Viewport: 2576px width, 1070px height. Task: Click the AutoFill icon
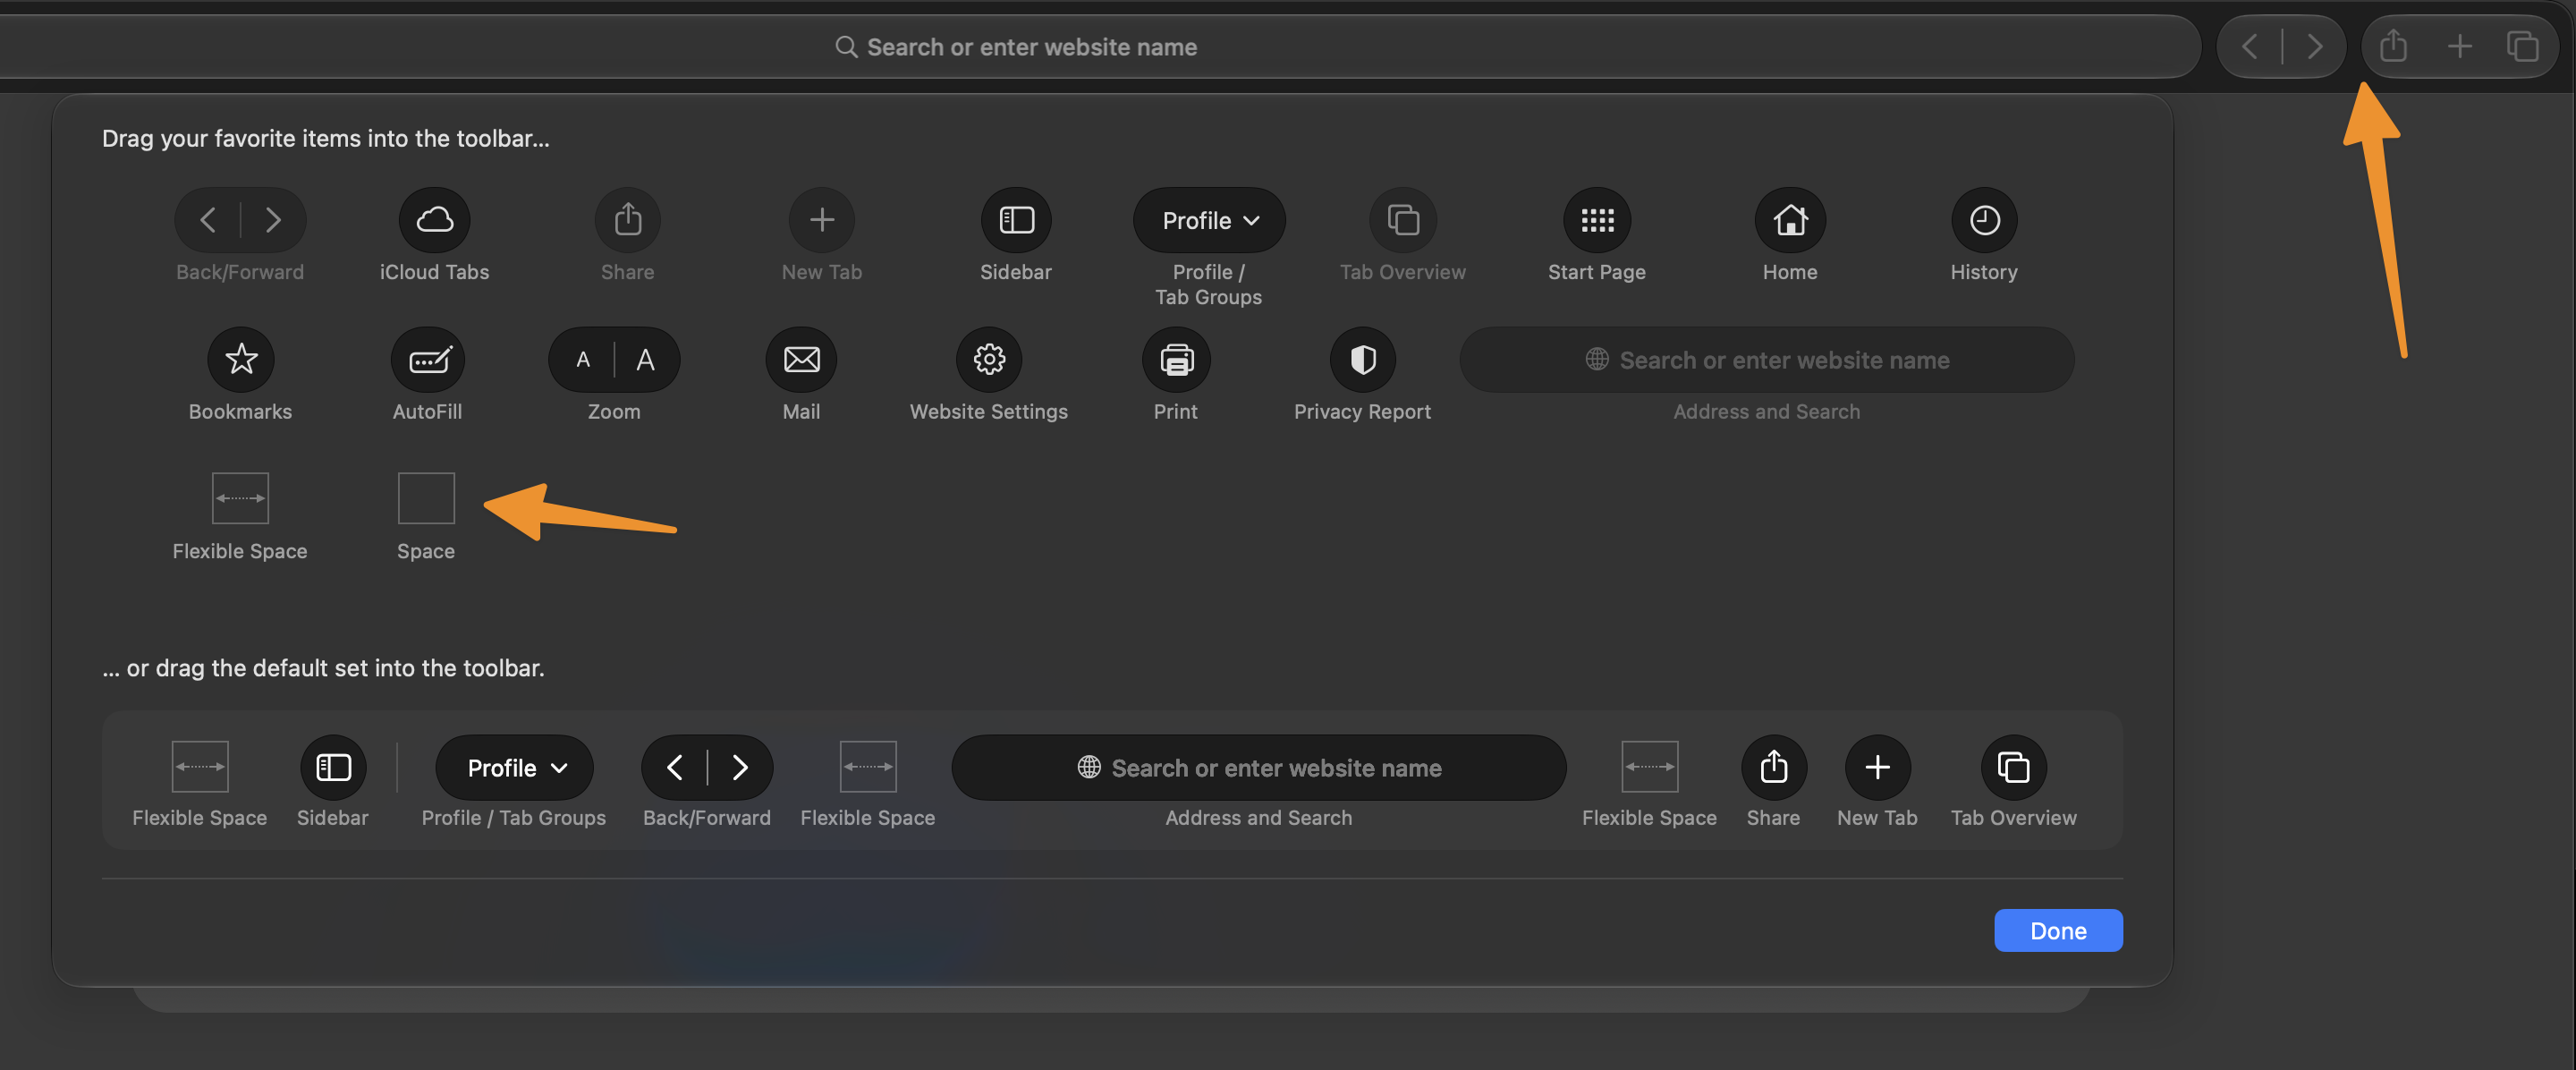coord(428,359)
